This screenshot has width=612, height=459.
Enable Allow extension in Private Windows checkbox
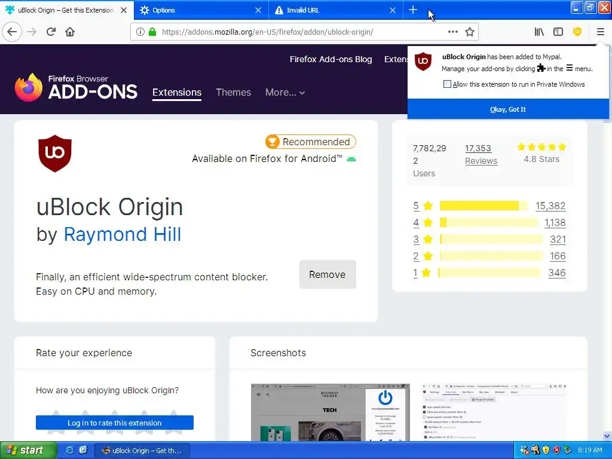point(447,84)
